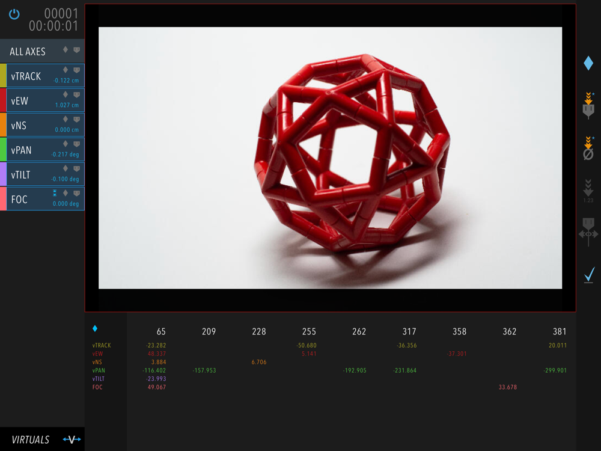Image resolution: width=601 pixels, height=451 pixels.
Task: Select keyframe column 209
Action: click(209, 331)
